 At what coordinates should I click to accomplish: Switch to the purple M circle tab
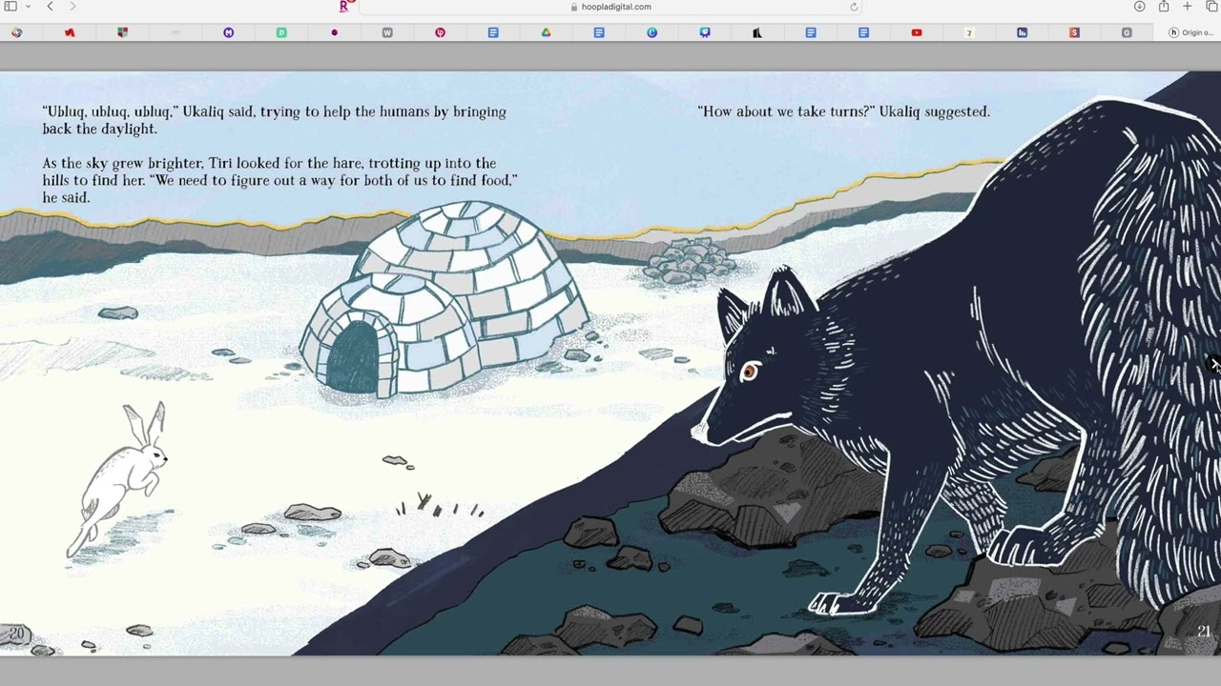pos(229,32)
